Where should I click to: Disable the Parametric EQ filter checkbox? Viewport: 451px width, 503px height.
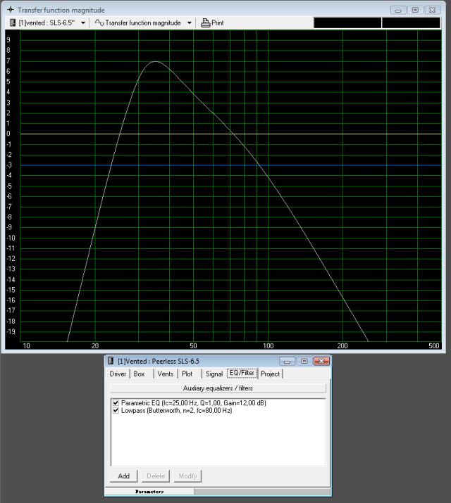(x=116, y=402)
